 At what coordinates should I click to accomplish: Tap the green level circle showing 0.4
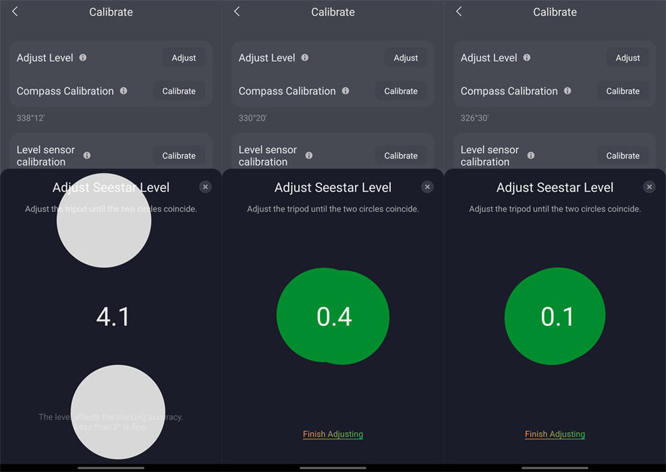(x=333, y=317)
